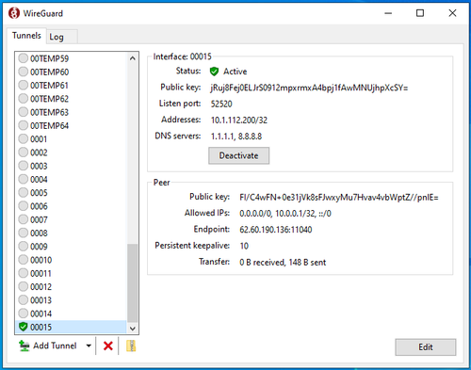Click status circle icon beside 0001
471x370 pixels.
click(23, 138)
